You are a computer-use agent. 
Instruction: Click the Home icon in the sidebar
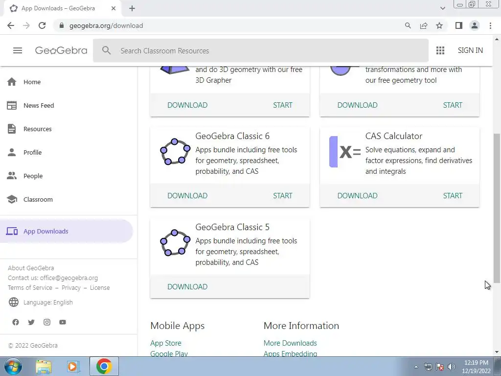12,82
